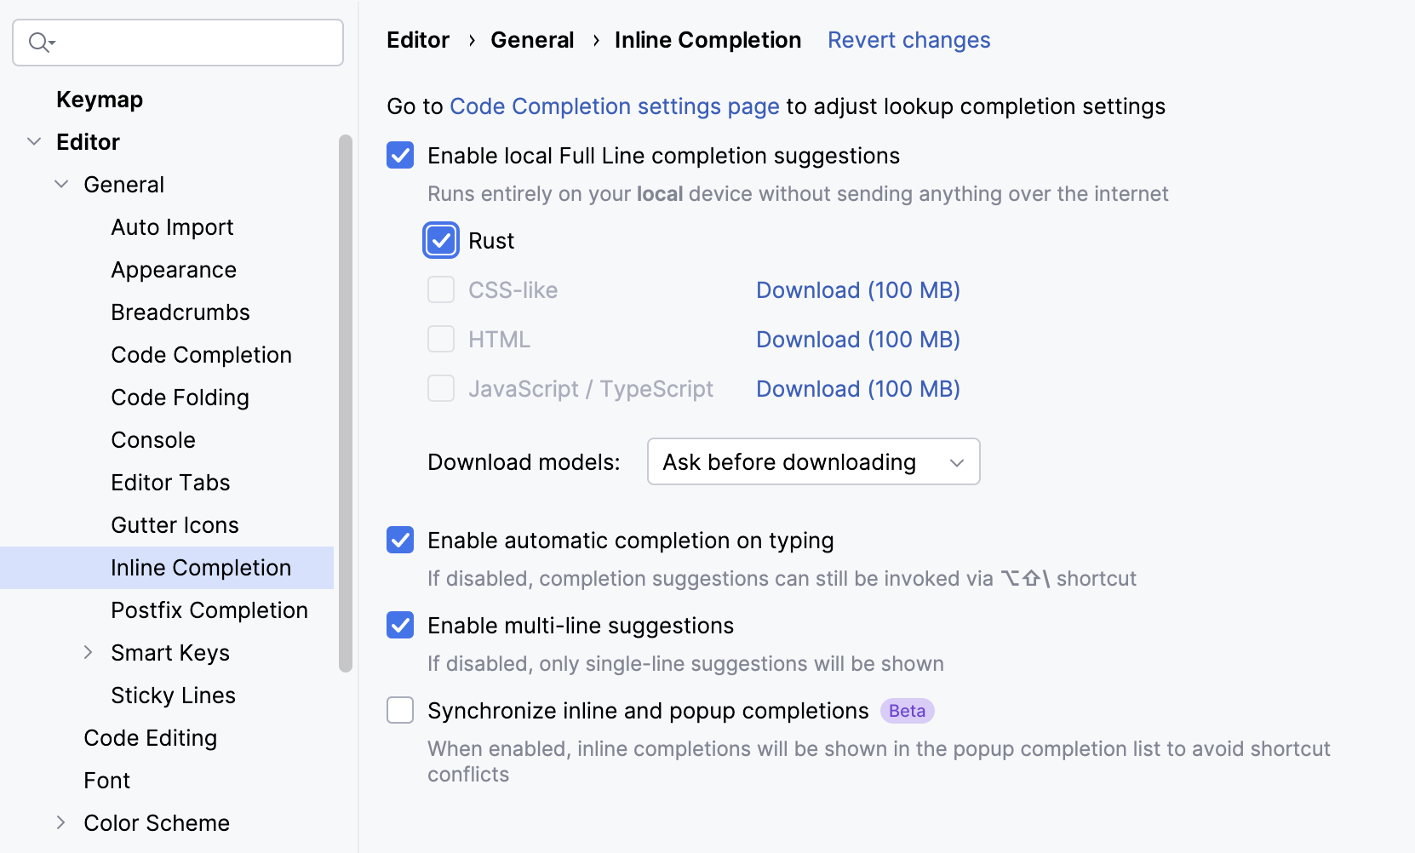This screenshot has height=853, width=1415.
Task: Expand the Color Scheme section
Action: pos(60,822)
